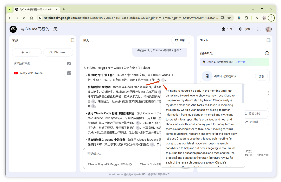Image resolution: width=281 pixels, height=182 pixels.
Task: Switch to the 与Claude同行的一天 browser tab
Action: click(36, 9)
